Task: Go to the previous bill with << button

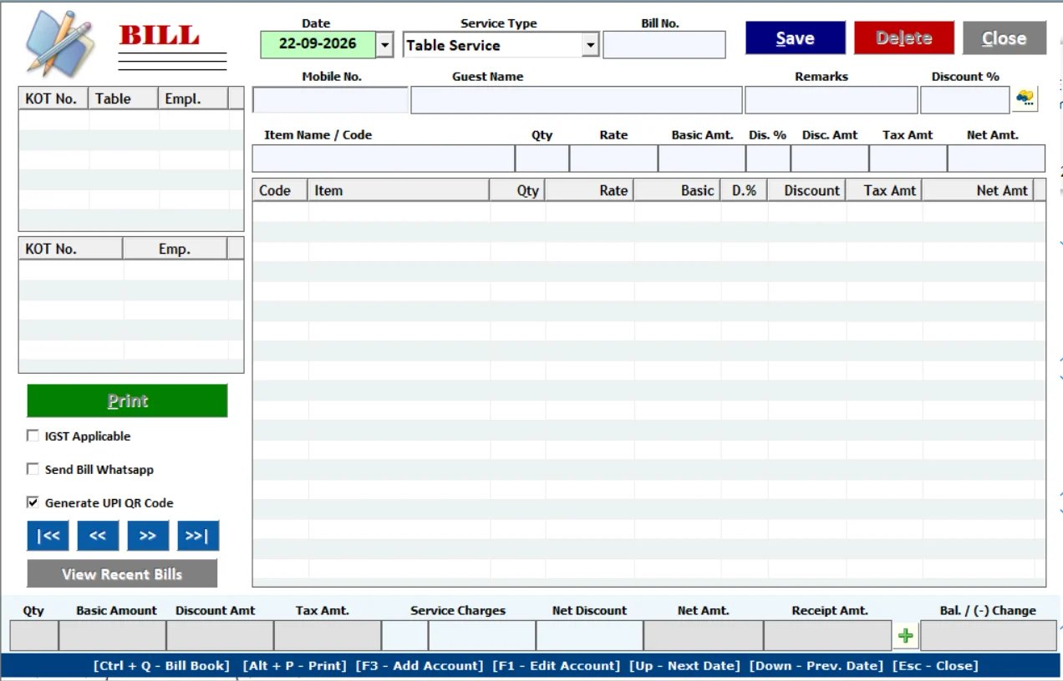Action: tap(98, 536)
